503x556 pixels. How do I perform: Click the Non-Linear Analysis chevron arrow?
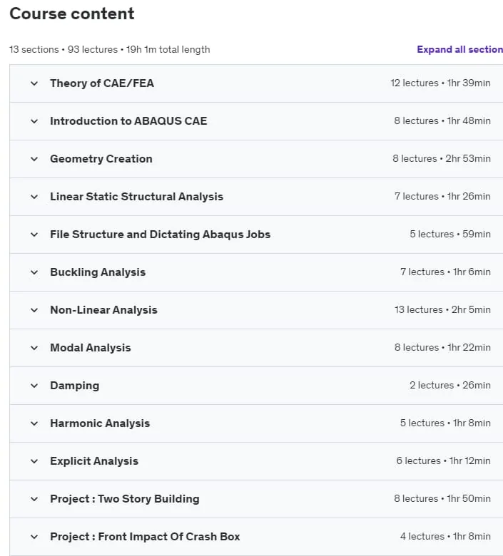click(x=34, y=310)
